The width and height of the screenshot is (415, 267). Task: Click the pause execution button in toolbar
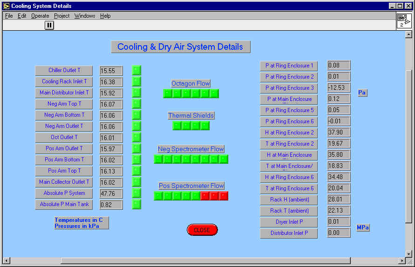49,26
